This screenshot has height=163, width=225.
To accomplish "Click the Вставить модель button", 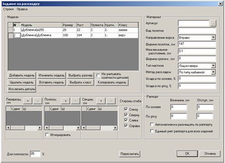I will coord(51,82).
